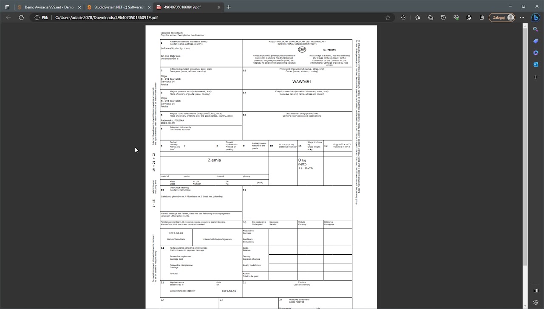Image resolution: width=544 pixels, height=309 pixels.
Task: Click the Share icon in toolbar
Action: click(x=482, y=17)
